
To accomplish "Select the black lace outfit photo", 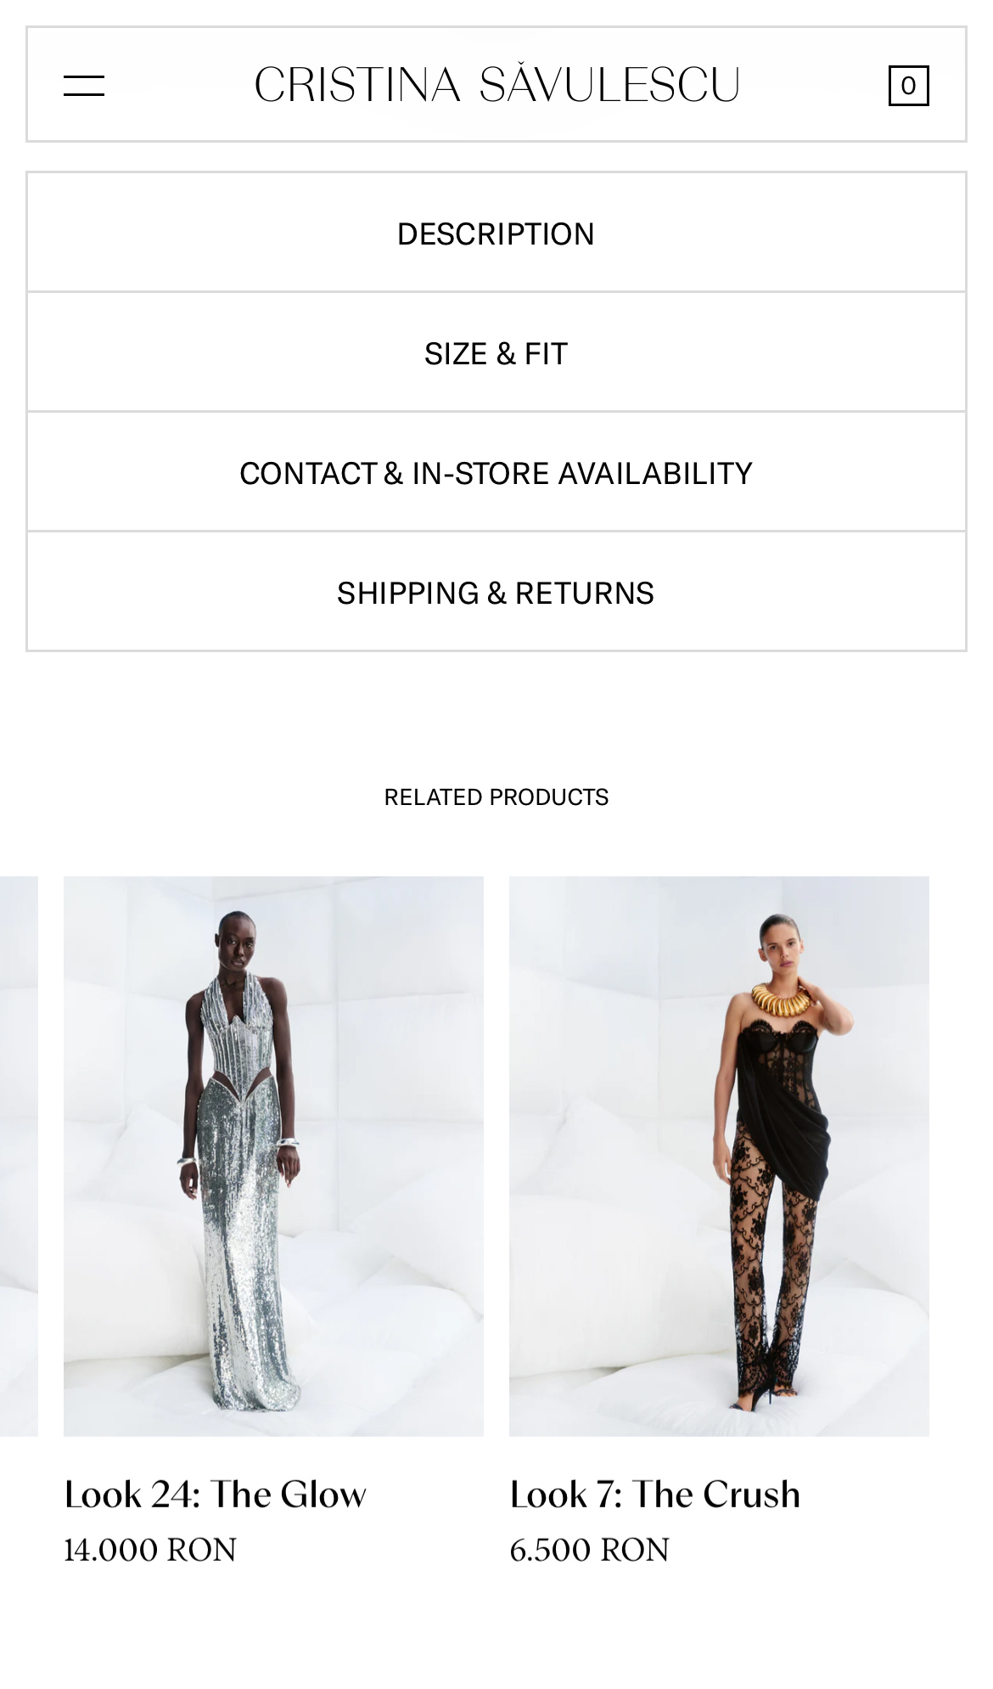I will coord(719,1156).
